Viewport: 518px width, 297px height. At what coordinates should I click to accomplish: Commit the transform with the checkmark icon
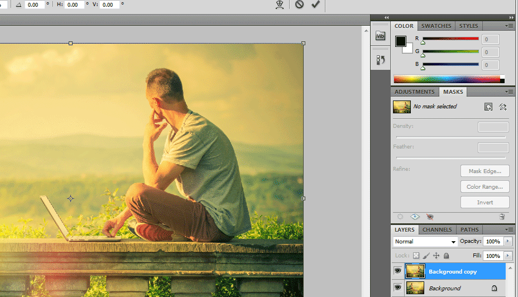click(x=315, y=4)
